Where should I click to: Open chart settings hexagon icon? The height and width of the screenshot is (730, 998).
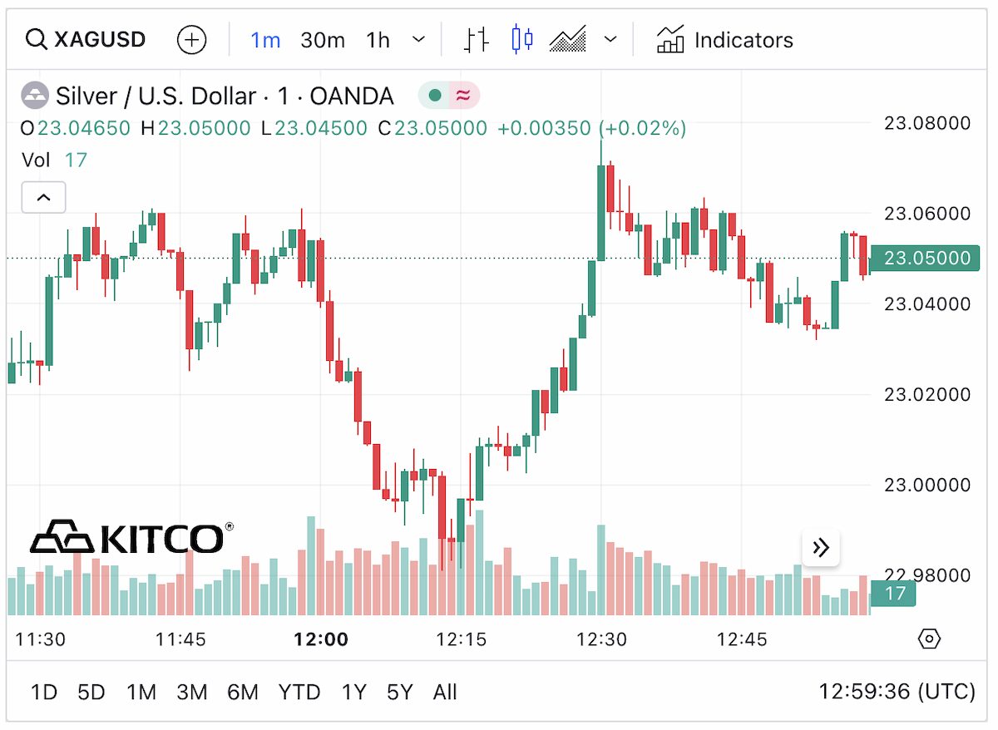point(929,639)
